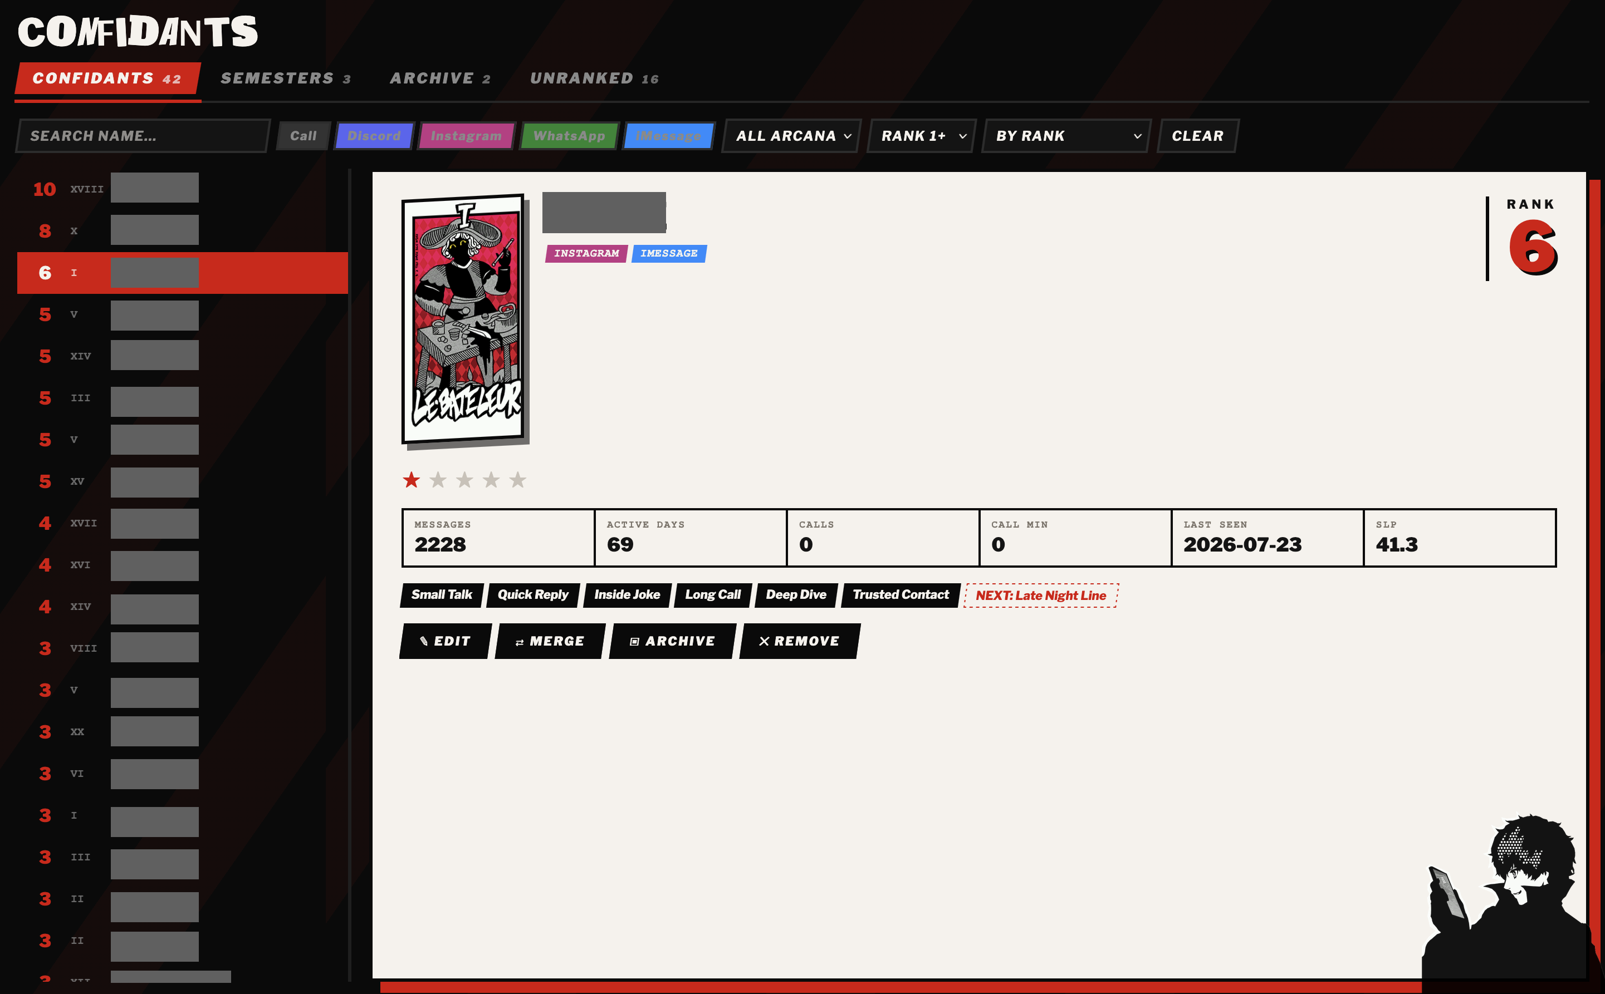Viewport: 1605px width, 994px height.
Task: Click the Last Seen 2026-07-23 stat
Action: point(1268,538)
